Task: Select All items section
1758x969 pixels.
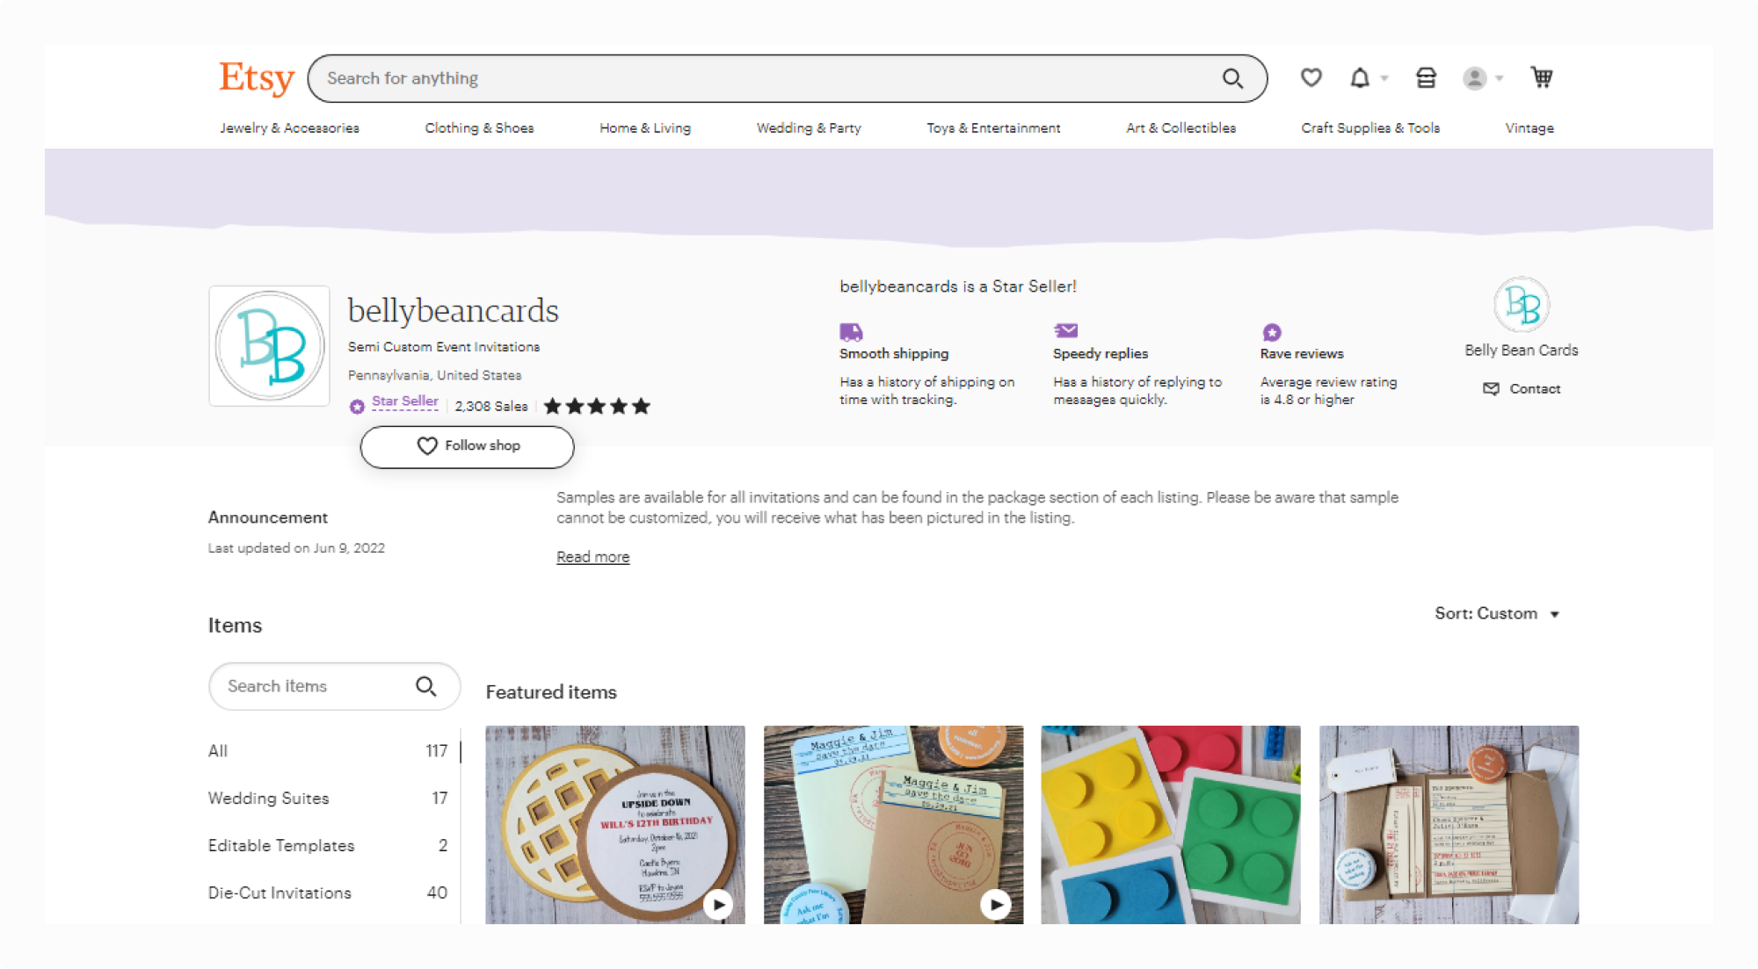Action: (328, 751)
